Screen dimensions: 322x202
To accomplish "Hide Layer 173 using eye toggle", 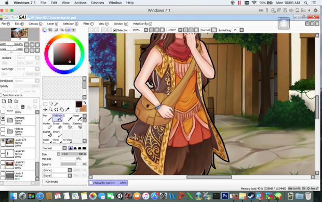I will click(3, 140).
